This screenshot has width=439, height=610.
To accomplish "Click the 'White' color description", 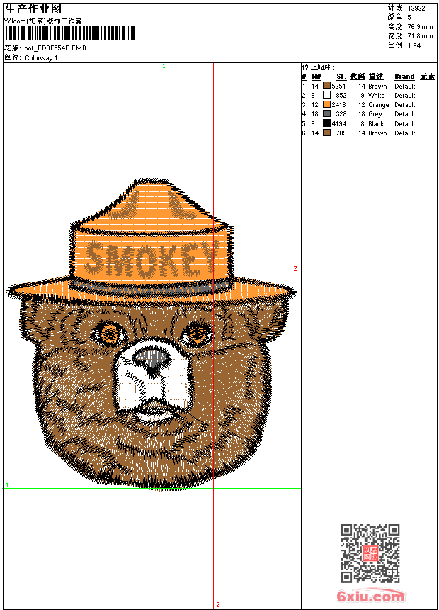I will click(x=377, y=95).
